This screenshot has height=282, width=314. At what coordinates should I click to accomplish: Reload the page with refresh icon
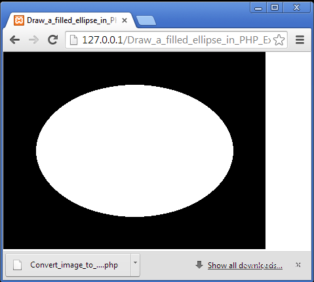pos(52,39)
